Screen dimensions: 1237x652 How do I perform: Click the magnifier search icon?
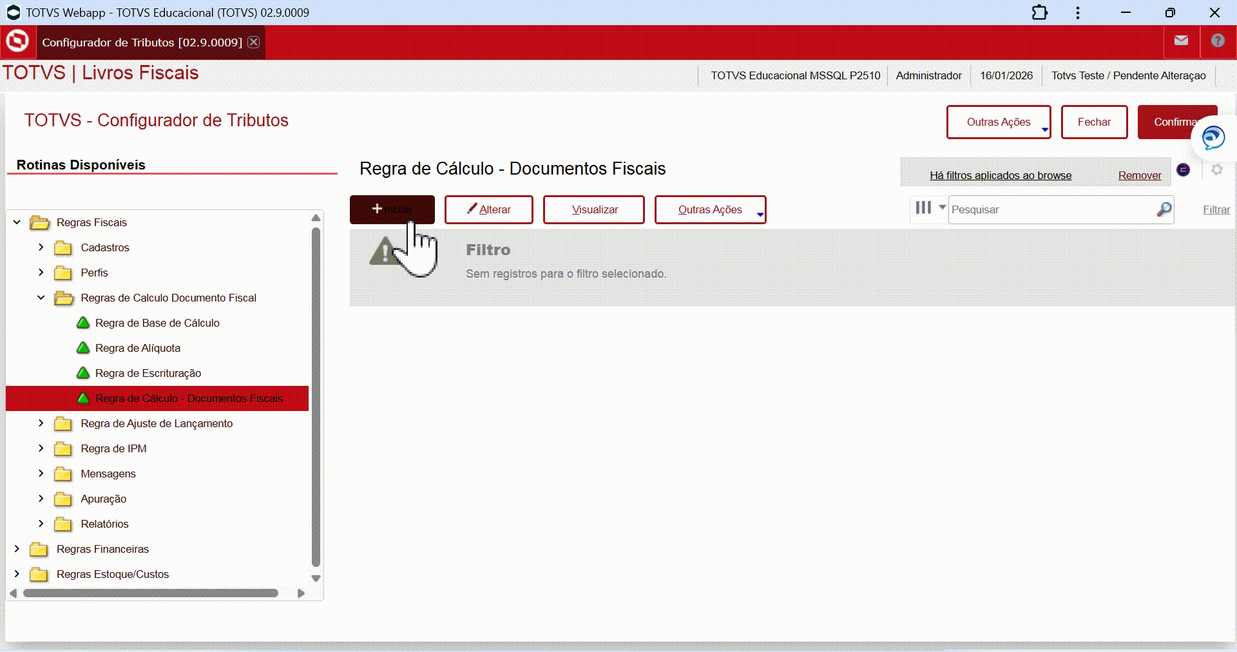pyautogui.click(x=1164, y=209)
